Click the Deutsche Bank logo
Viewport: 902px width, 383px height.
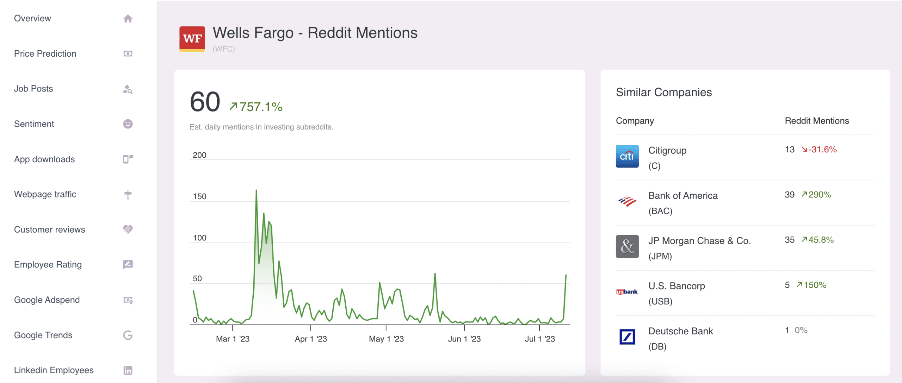[627, 337]
